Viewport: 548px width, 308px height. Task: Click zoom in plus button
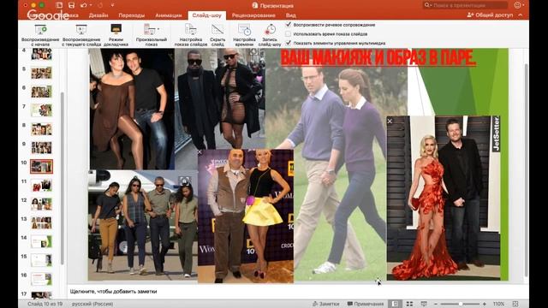484,304
